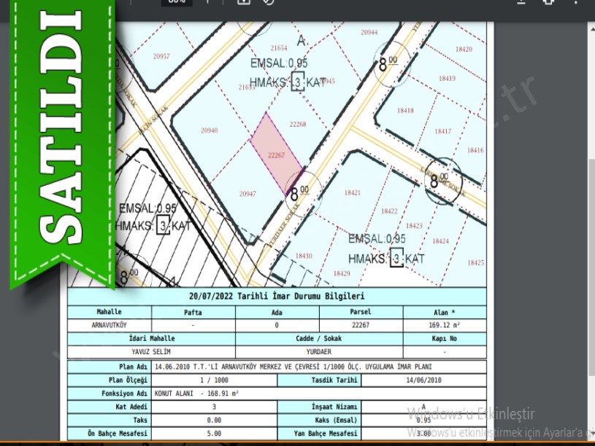Click the zoom in plus button

click(x=207, y=2)
